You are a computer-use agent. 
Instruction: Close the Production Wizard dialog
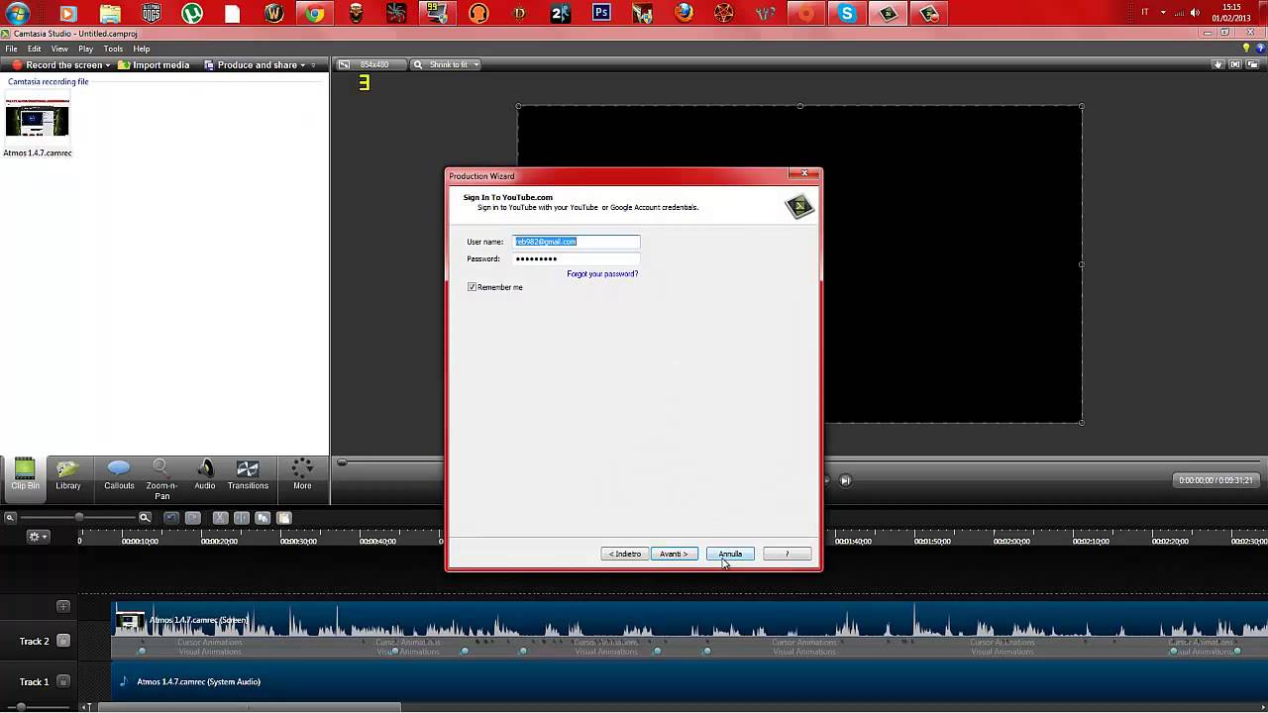(x=804, y=174)
